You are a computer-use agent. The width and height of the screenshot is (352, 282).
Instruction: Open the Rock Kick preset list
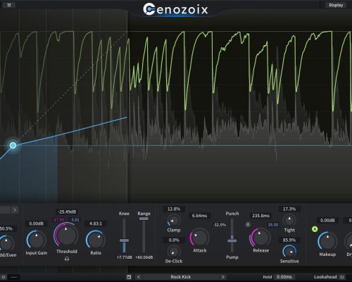point(181,277)
